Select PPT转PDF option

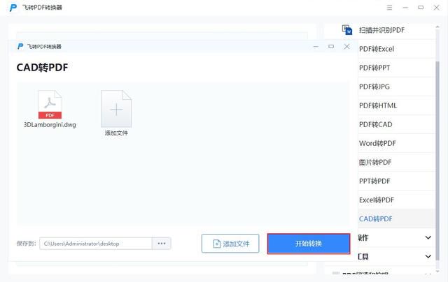click(374, 181)
